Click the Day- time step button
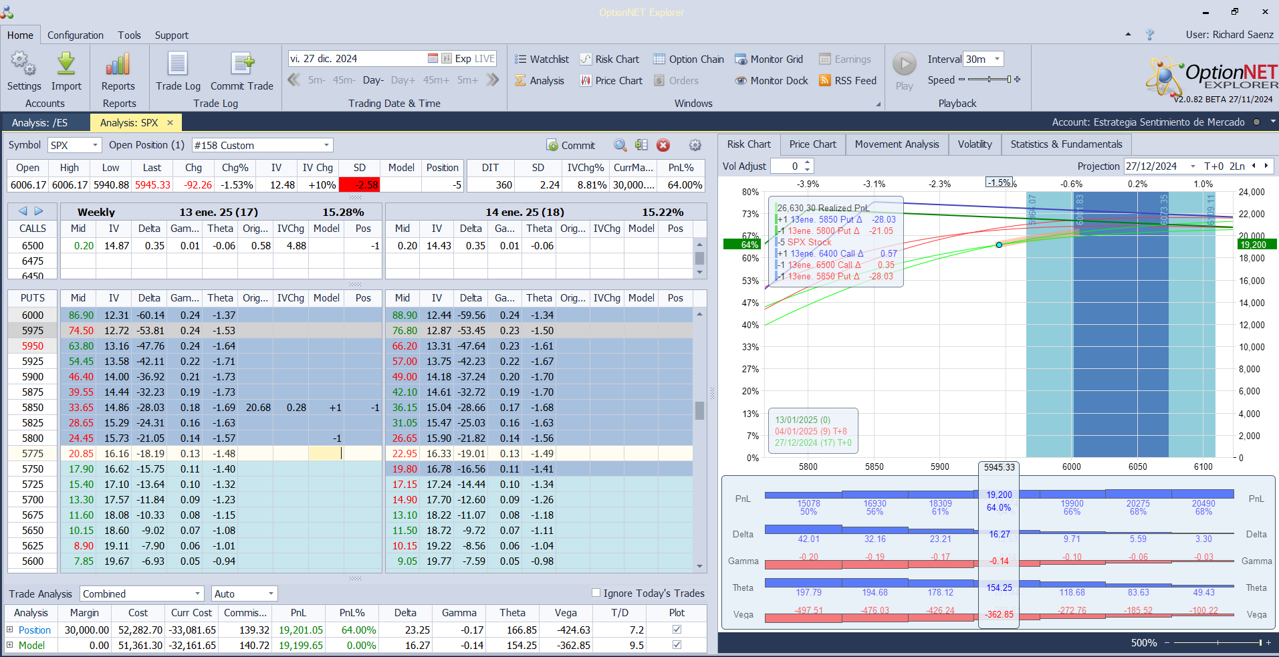 pyautogui.click(x=373, y=80)
